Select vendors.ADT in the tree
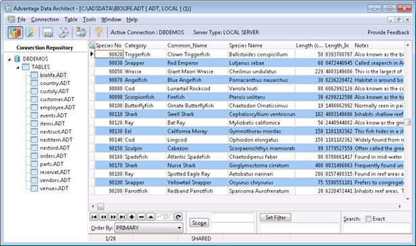This screenshot has height=246, width=416. pos(55,181)
